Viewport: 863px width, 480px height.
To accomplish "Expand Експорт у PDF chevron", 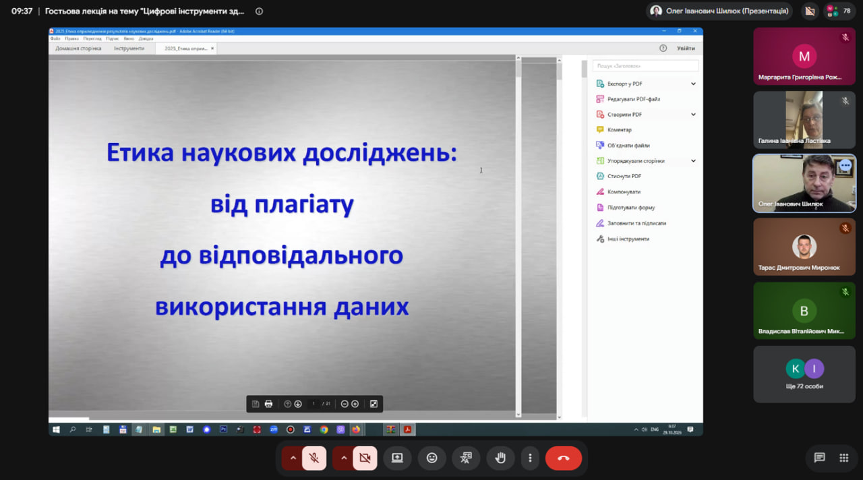I will (693, 84).
